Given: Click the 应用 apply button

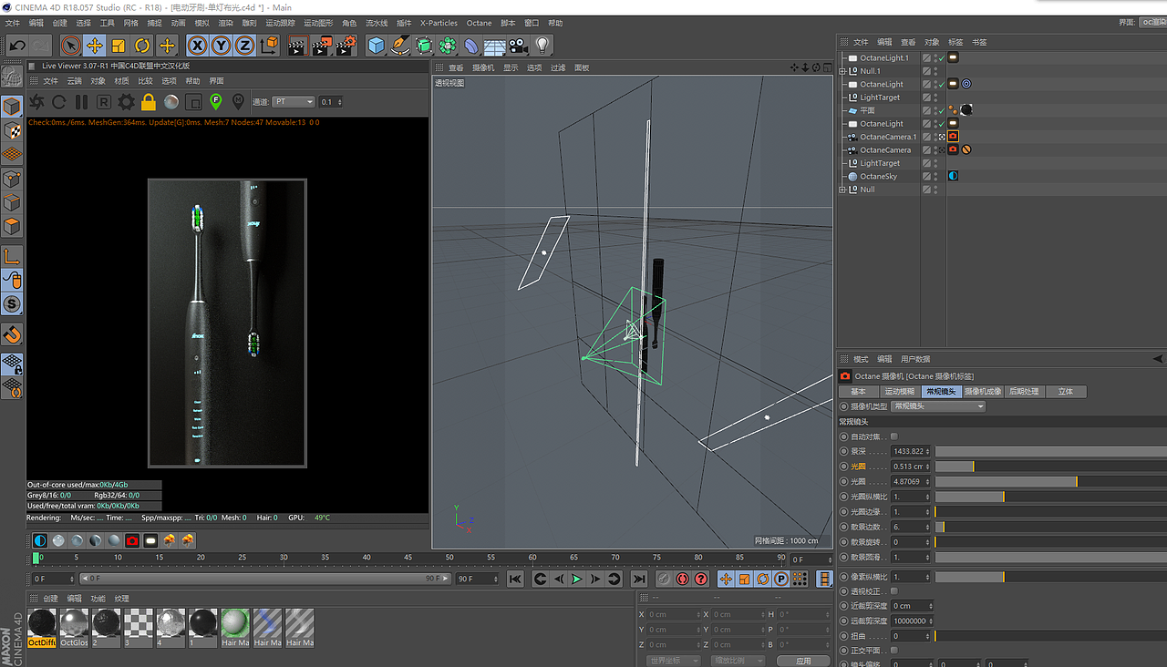Looking at the screenshot, I should coord(802,661).
